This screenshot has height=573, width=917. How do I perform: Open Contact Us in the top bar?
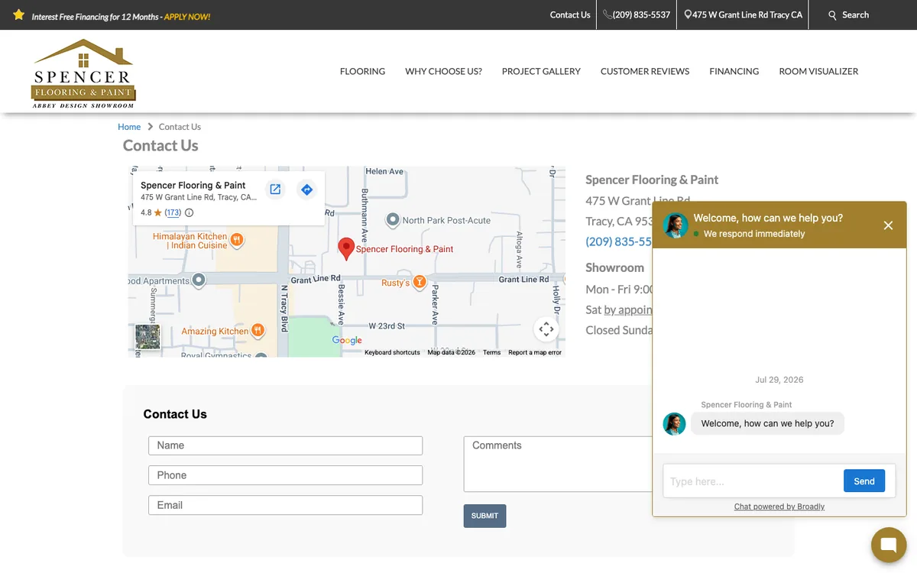[x=570, y=15]
